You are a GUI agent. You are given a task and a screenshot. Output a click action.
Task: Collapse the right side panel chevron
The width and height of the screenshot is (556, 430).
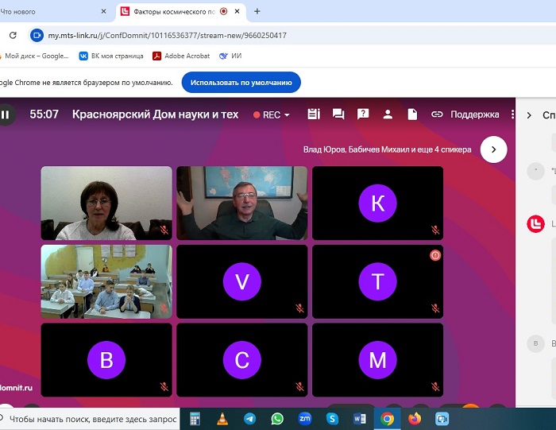click(x=529, y=115)
